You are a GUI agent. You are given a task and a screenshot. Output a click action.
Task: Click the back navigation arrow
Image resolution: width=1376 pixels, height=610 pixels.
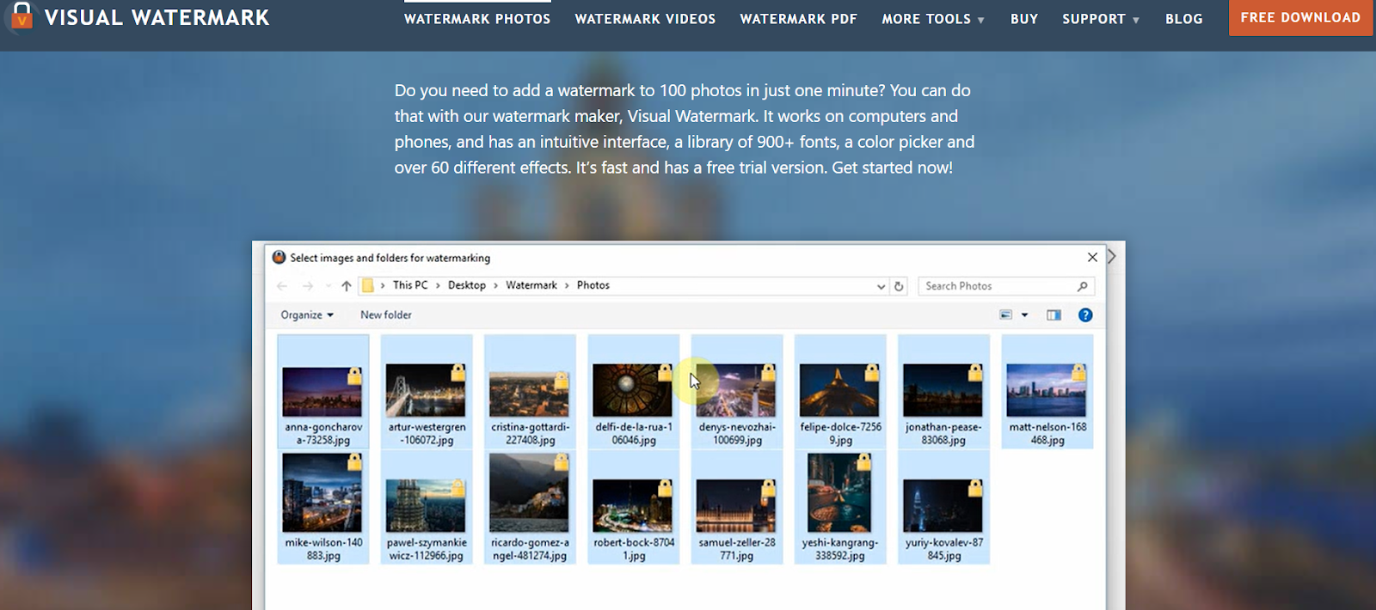point(282,286)
